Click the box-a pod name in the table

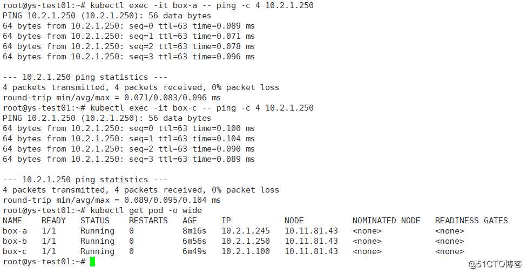click(x=15, y=231)
